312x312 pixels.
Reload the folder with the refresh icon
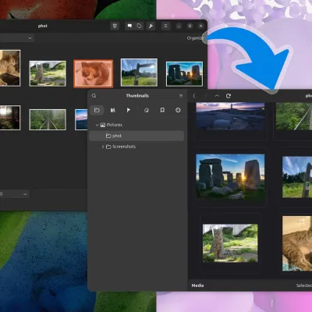point(229,96)
